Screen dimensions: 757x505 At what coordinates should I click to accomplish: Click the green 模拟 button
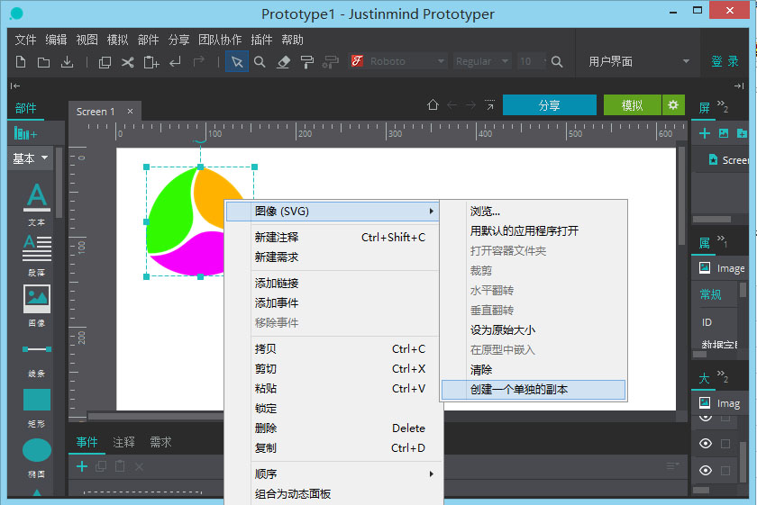click(x=632, y=105)
